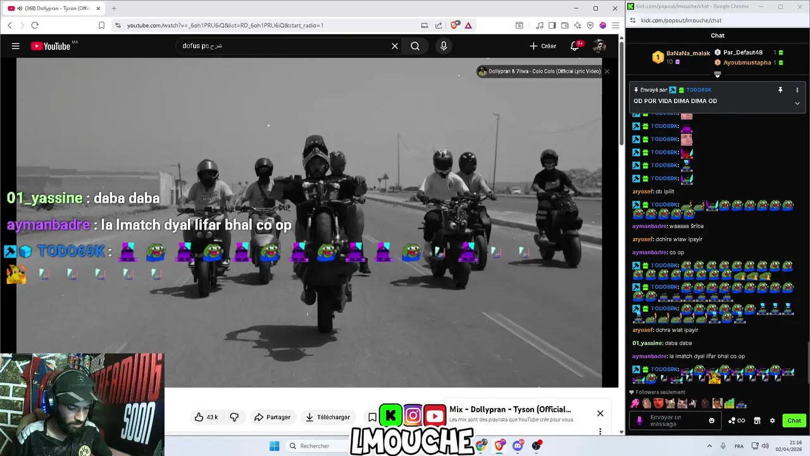Open the Windows Start menu

click(274, 446)
